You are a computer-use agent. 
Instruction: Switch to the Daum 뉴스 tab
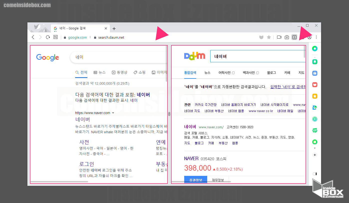(207, 73)
